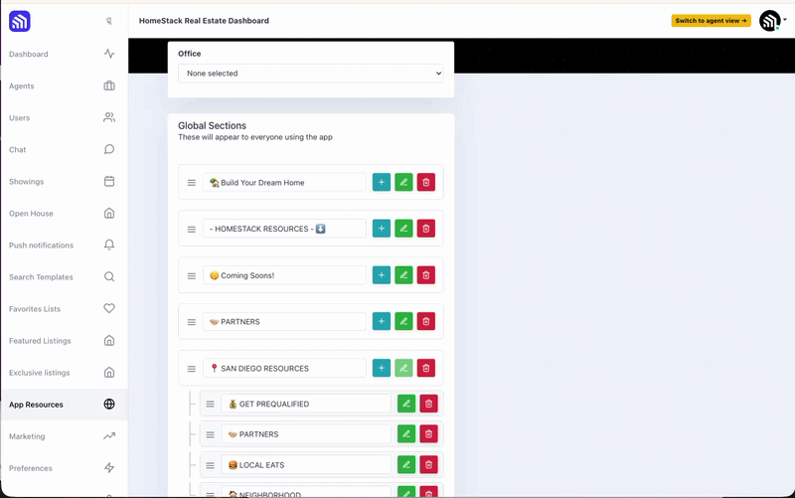Viewport: 795px width, 498px height.
Task: Edit the Build Your Dream Home section
Action: [x=403, y=182]
